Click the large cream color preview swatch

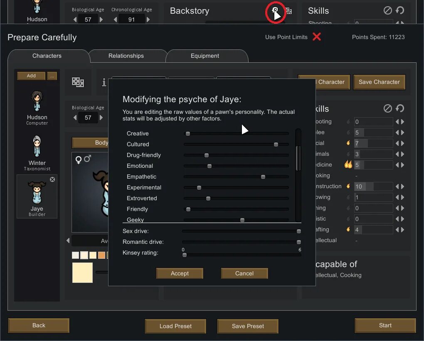[82, 272]
